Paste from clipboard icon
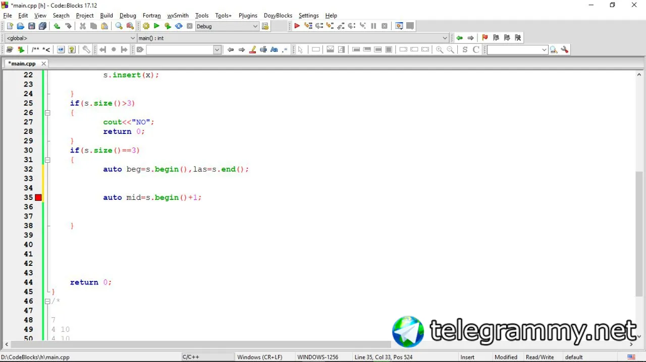 click(105, 26)
